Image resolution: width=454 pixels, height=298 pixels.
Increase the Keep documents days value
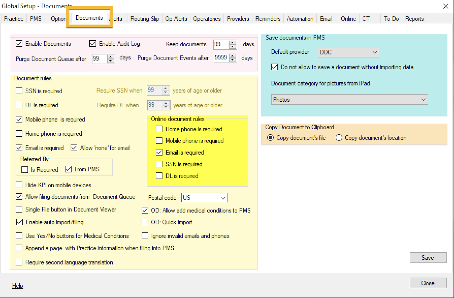point(233,43)
